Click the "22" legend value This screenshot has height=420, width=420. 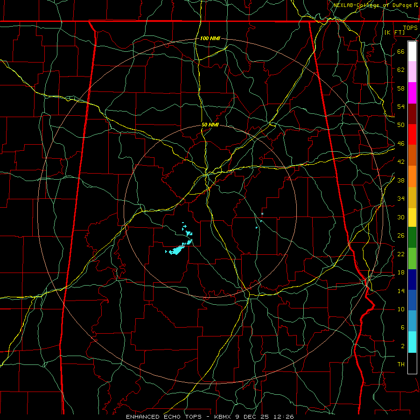(x=401, y=254)
